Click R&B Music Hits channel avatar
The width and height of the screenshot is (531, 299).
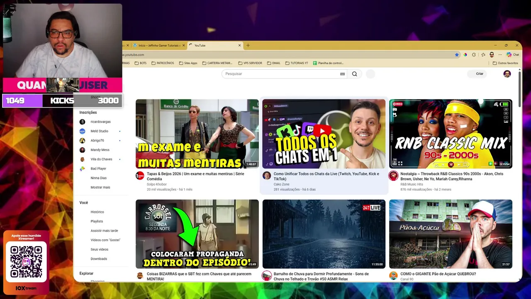(x=393, y=176)
